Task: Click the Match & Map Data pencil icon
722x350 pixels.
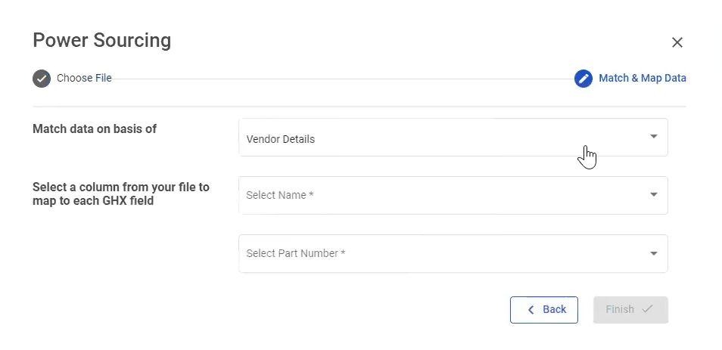Action: pos(583,79)
